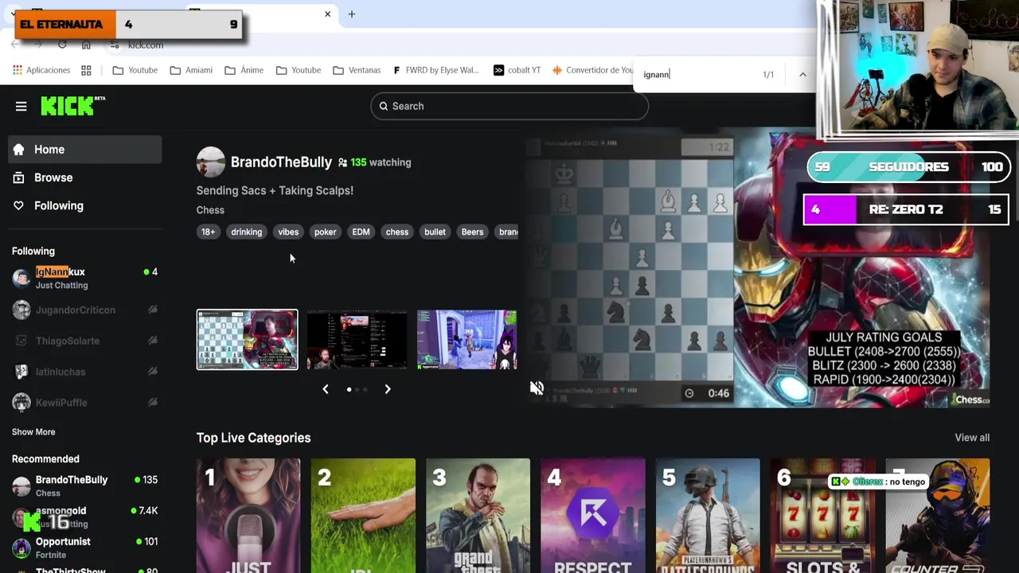This screenshot has width=1019, height=573.
Task: Select the Beers tag
Action: 472,232
